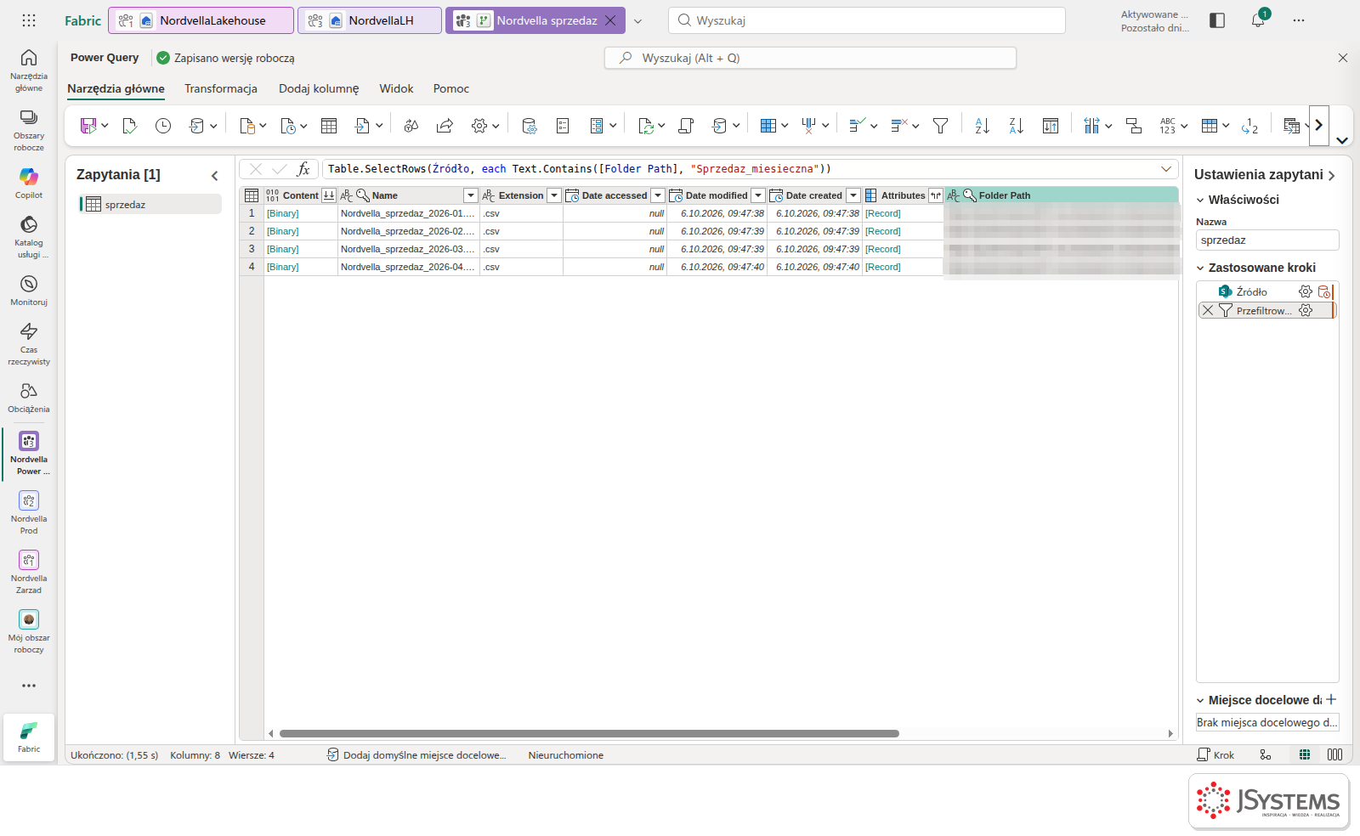Open the Widok ribbon tab
This screenshot has height=836, width=1360.
(396, 88)
